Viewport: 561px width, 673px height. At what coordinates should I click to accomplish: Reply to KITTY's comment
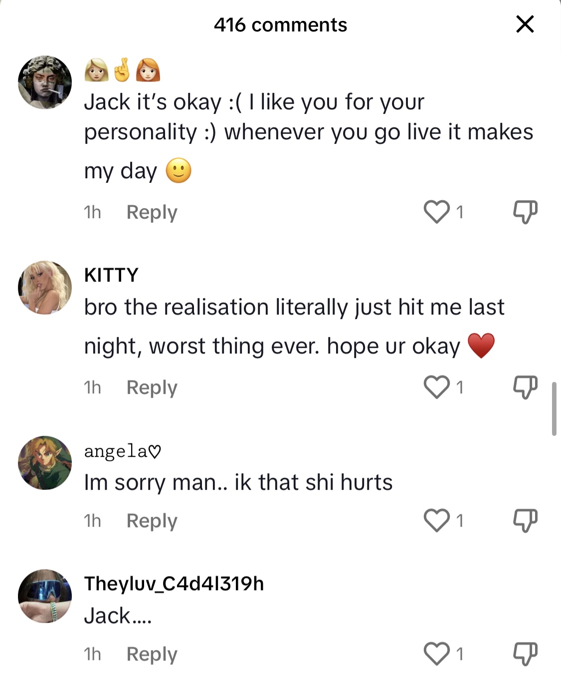pos(152,387)
